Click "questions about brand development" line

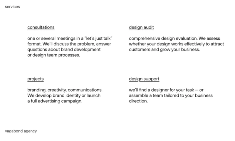click(64, 49)
